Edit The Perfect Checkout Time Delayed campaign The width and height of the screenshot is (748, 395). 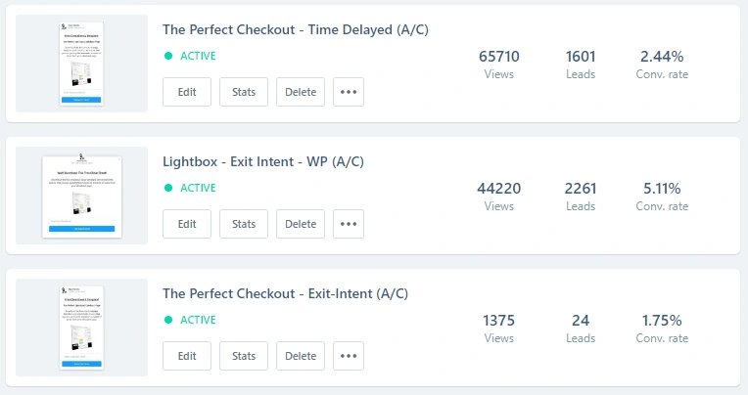click(x=187, y=92)
